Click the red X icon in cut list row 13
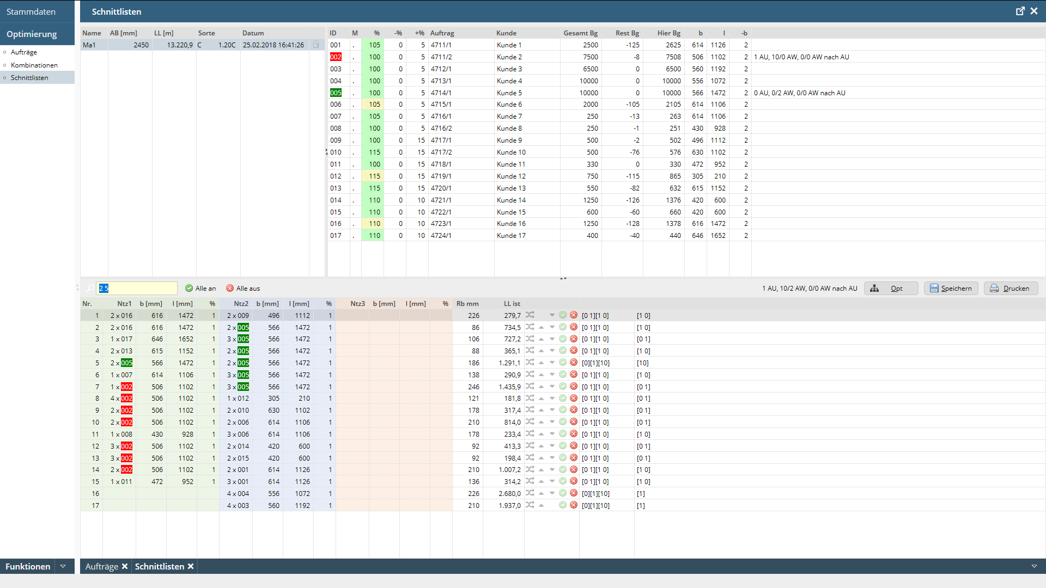1046x588 pixels. click(x=574, y=458)
